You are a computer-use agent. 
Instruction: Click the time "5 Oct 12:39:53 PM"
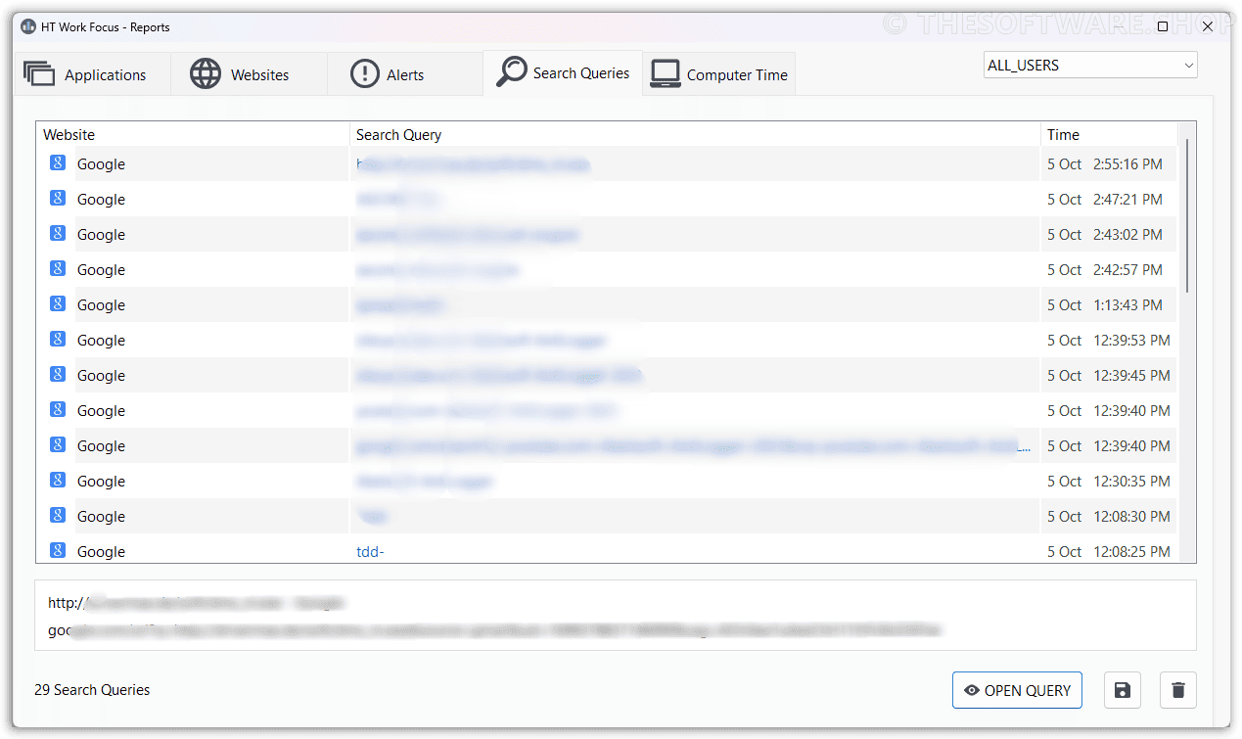pos(1109,341)
